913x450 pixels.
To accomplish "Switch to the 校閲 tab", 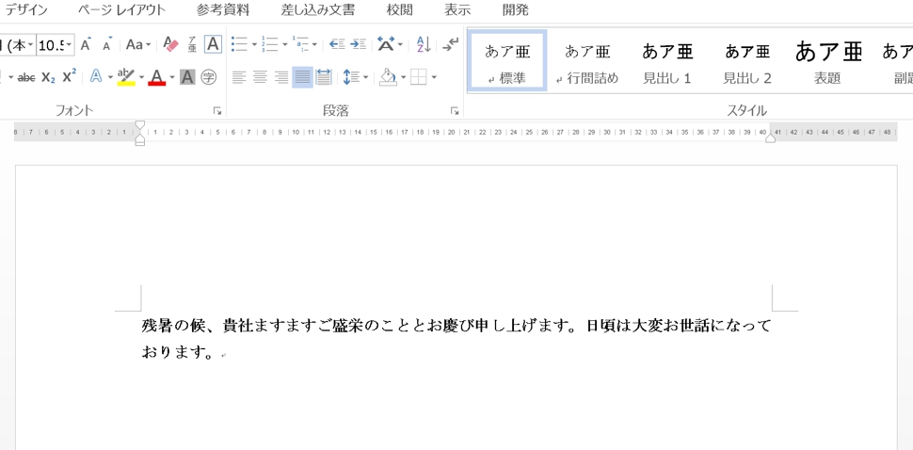I will click(399, 10).
